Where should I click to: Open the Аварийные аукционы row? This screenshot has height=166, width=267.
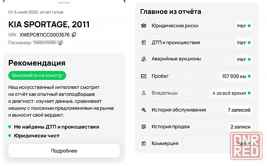click(x=197, y=59)
